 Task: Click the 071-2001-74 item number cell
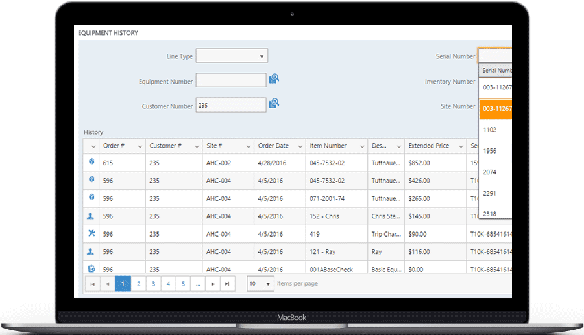[x=337, y=198]
